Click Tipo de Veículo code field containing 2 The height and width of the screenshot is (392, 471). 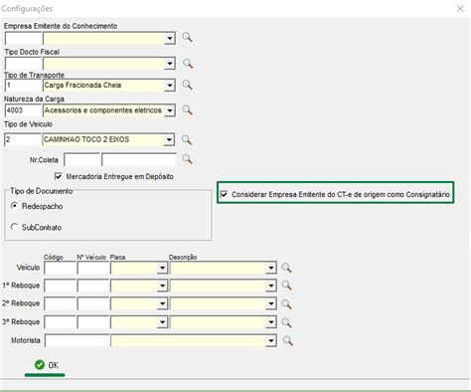(23, 139)
